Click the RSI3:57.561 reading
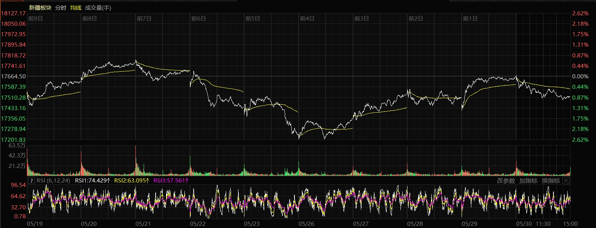Screen dimensions: 596x228 pos(171,181)
